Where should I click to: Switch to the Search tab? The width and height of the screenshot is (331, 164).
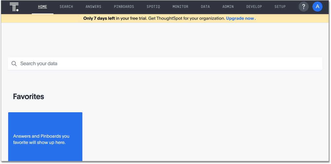point(66,7)
